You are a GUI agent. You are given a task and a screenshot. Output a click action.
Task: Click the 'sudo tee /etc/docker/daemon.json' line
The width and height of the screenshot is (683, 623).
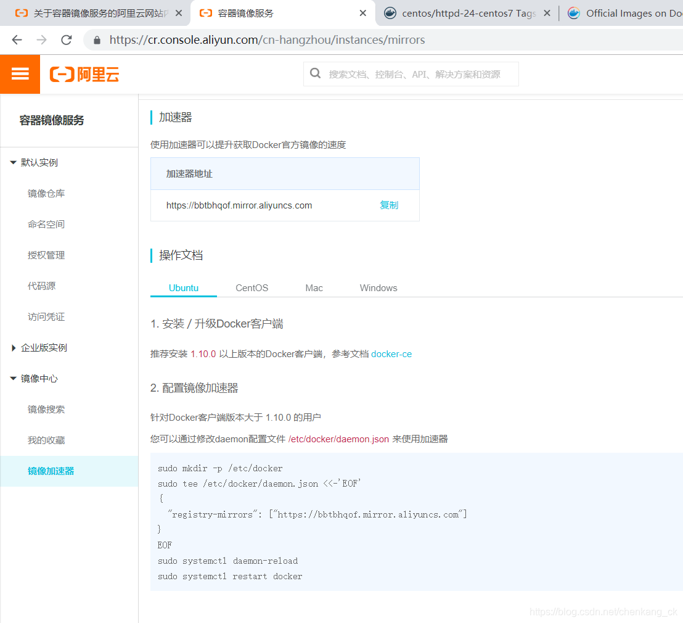(259, 484)
